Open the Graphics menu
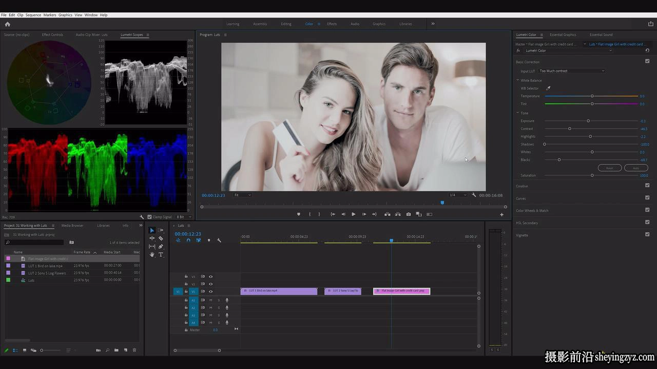The image size is (657, 369). [65, 15]
